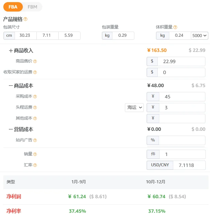Click the 头程运费 field showing 3
Viewport: 210px width, 217px height.
[x=182, y=107]
